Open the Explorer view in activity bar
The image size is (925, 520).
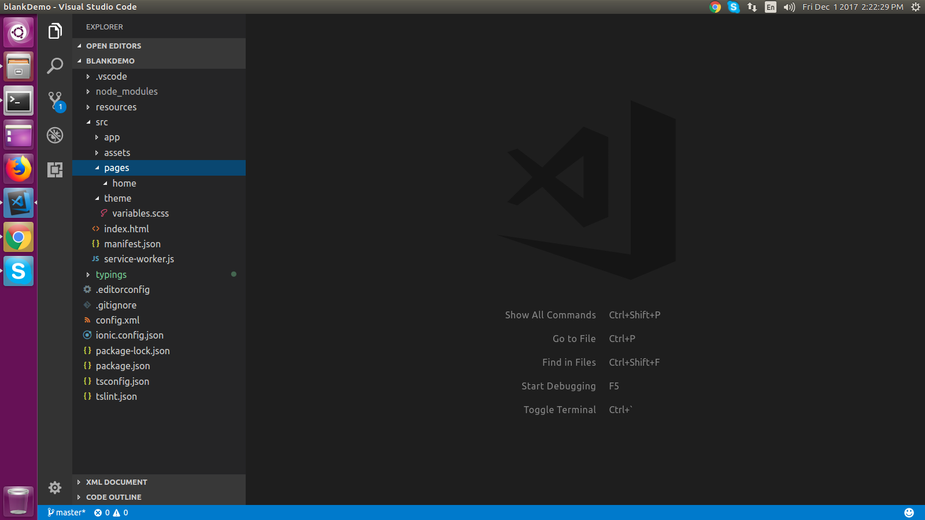55,31
